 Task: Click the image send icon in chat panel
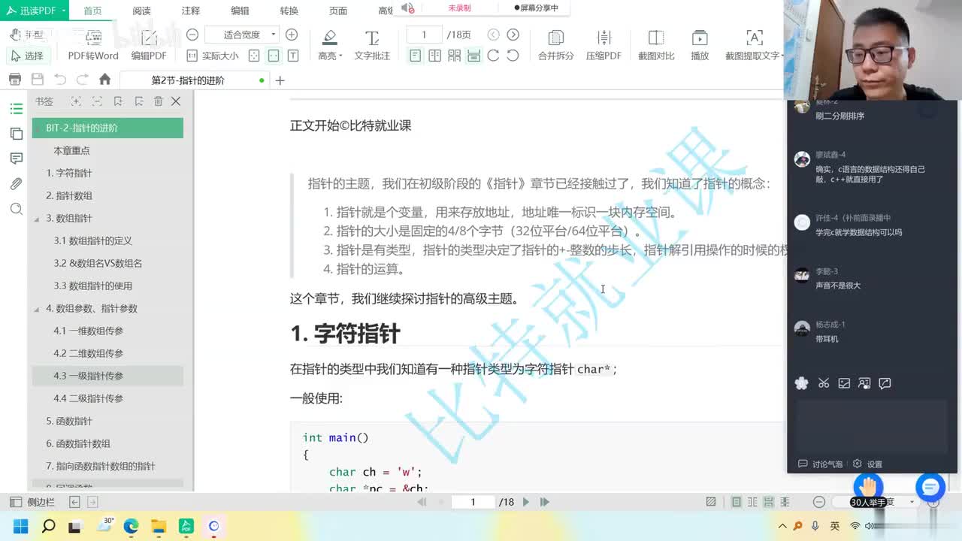coord(844,383)
